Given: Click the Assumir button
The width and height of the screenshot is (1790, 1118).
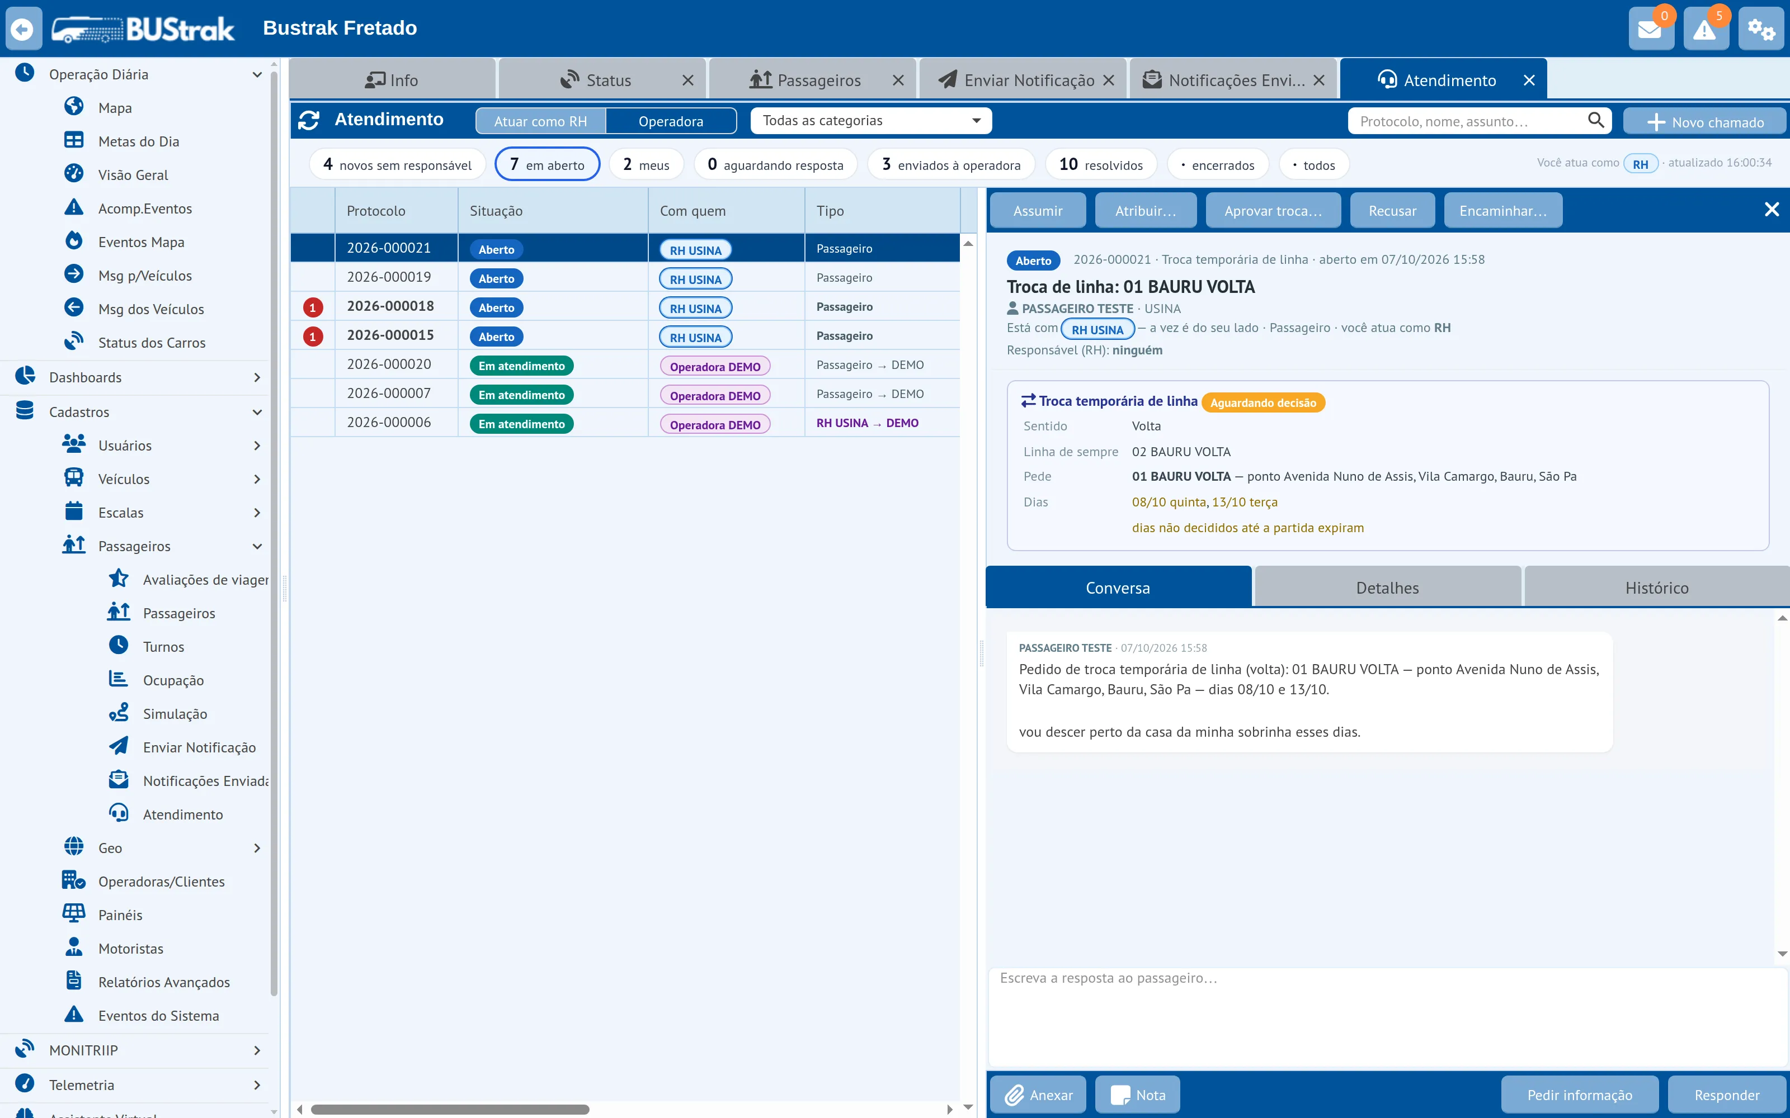Looking at the screenshot, I should coord(1038,211).
